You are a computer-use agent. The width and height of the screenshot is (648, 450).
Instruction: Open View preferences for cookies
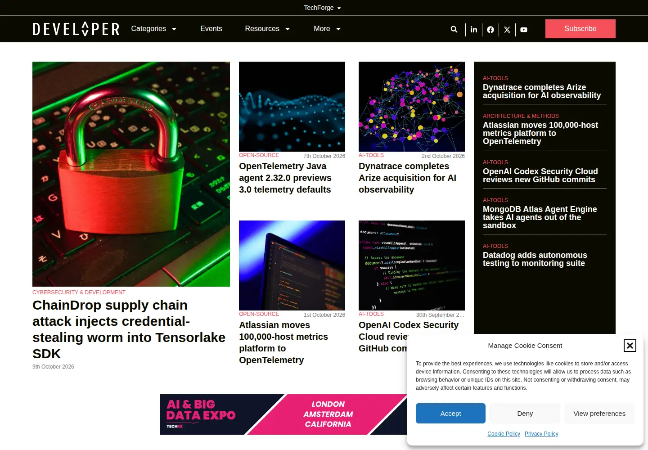pos(599,414)
